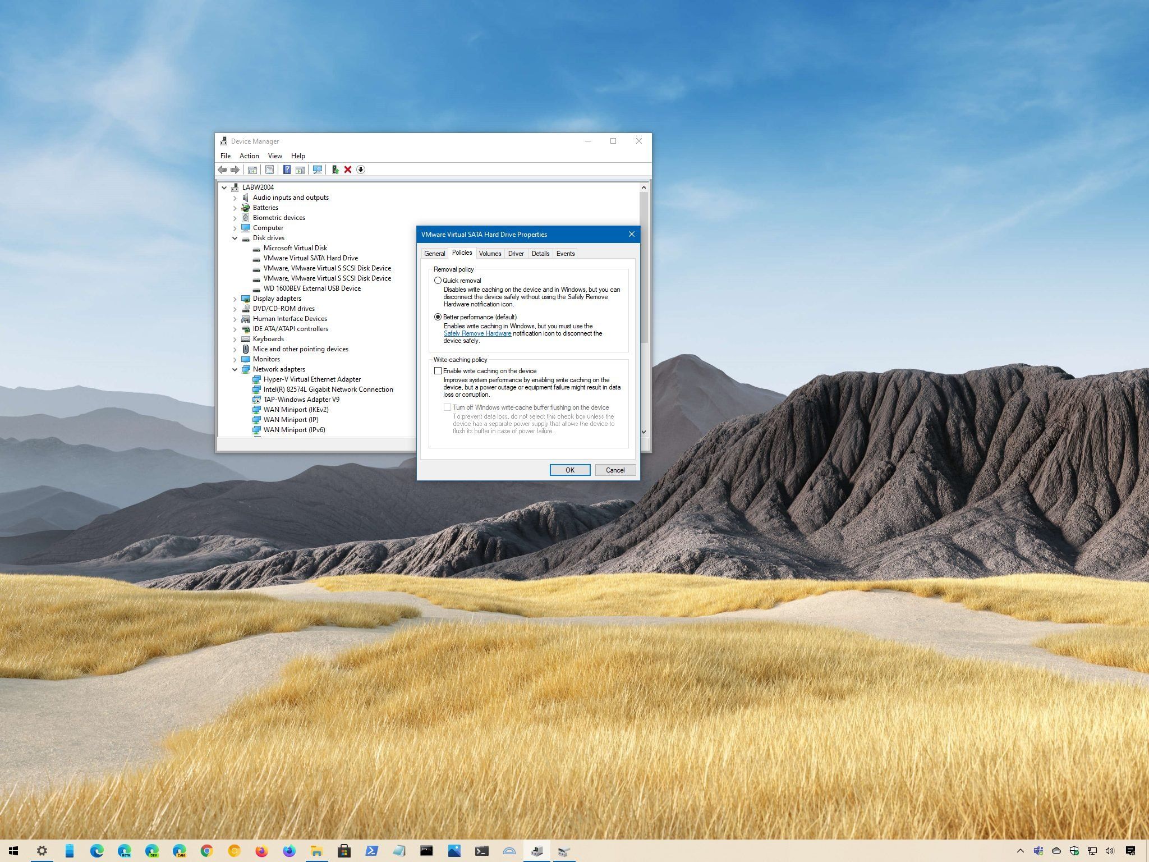Select the Quick removal radio button
This screenshot has width=1149, height=862.
pyautogui.click(x=438, y=281)
